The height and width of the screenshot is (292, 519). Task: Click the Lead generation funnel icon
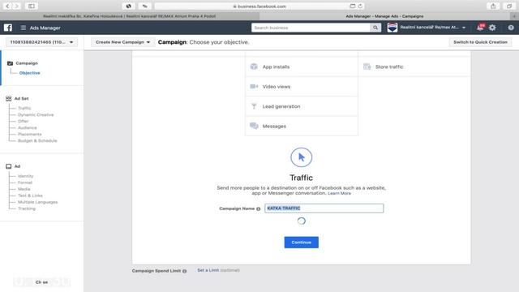click(x=254, y=106)
